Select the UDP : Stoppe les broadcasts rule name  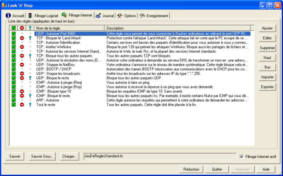pos(58,74)
